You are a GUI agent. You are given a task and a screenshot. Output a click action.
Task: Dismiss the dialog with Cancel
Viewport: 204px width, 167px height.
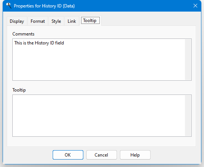pyautogui.click(x=102, y=155)
